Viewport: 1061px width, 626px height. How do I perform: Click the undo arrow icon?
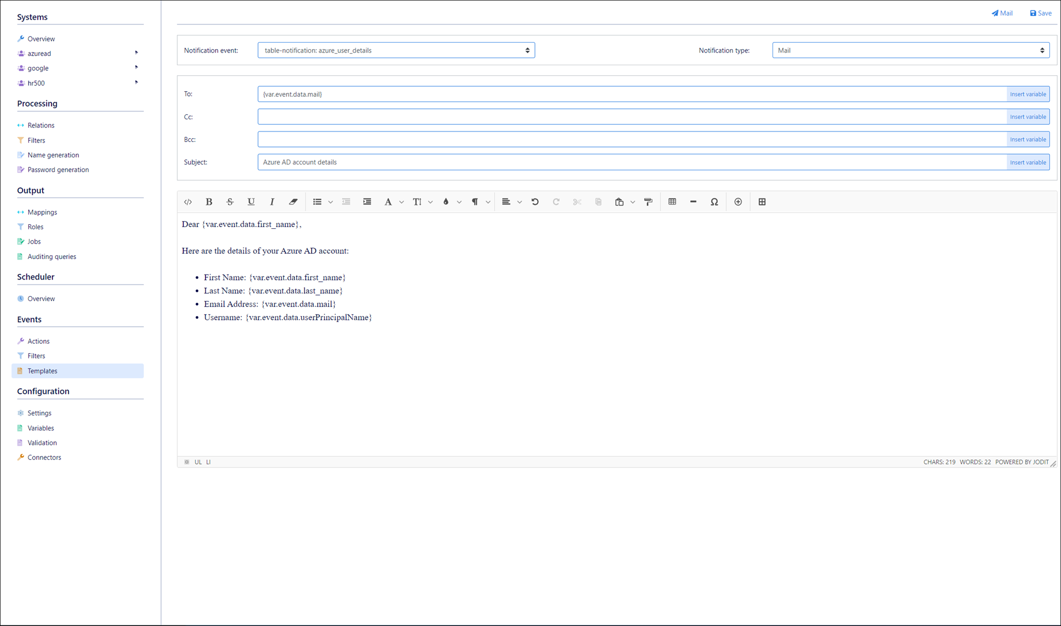(x=535, y=202)
